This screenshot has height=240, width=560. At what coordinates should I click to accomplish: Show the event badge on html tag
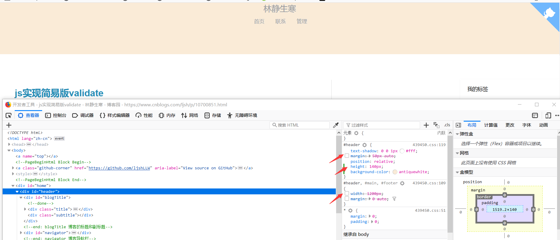[59, 139]
